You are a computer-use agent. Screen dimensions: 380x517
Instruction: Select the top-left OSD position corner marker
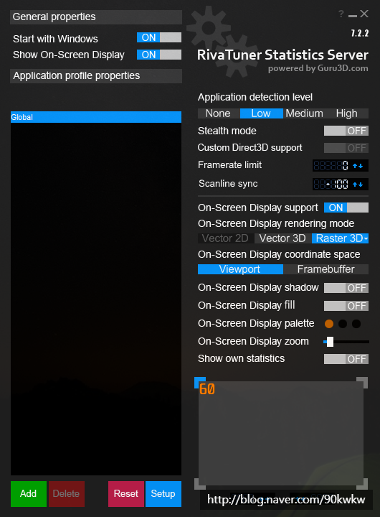200,383
